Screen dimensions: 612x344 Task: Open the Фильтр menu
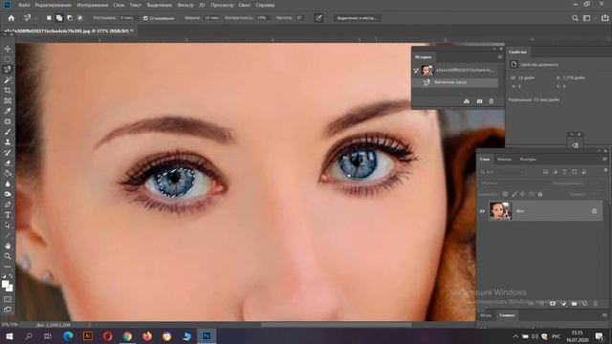pos(186,5)
